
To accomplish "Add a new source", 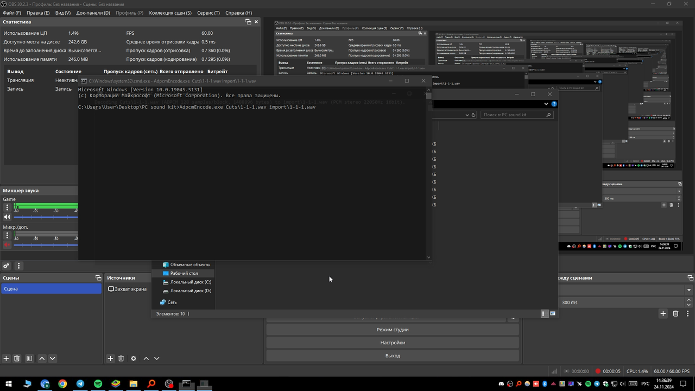I will 110,358.
